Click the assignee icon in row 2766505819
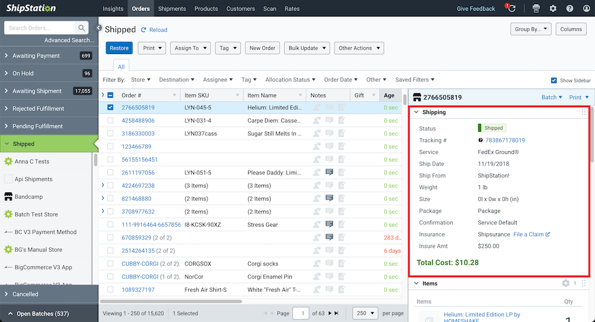The width and height of the screenshot is (595, 322). click(x=317, y=108)
